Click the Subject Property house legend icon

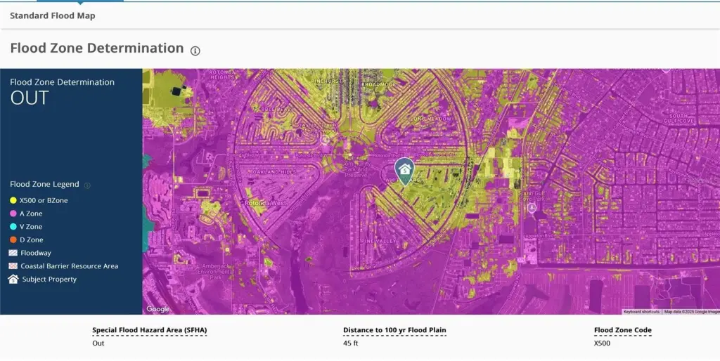[x=13, y=280]
